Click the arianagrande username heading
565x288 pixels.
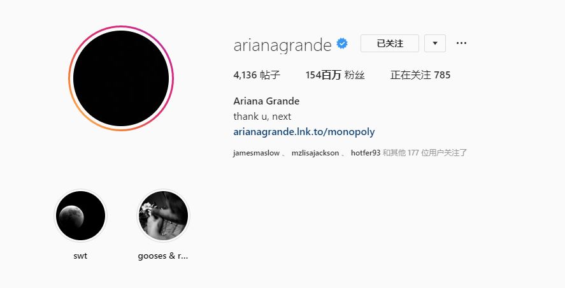pyautogui.click(x=282, y=45)
